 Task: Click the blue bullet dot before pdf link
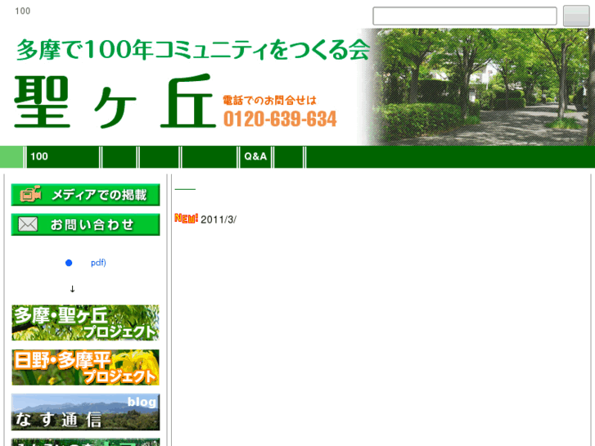(69, 263)
